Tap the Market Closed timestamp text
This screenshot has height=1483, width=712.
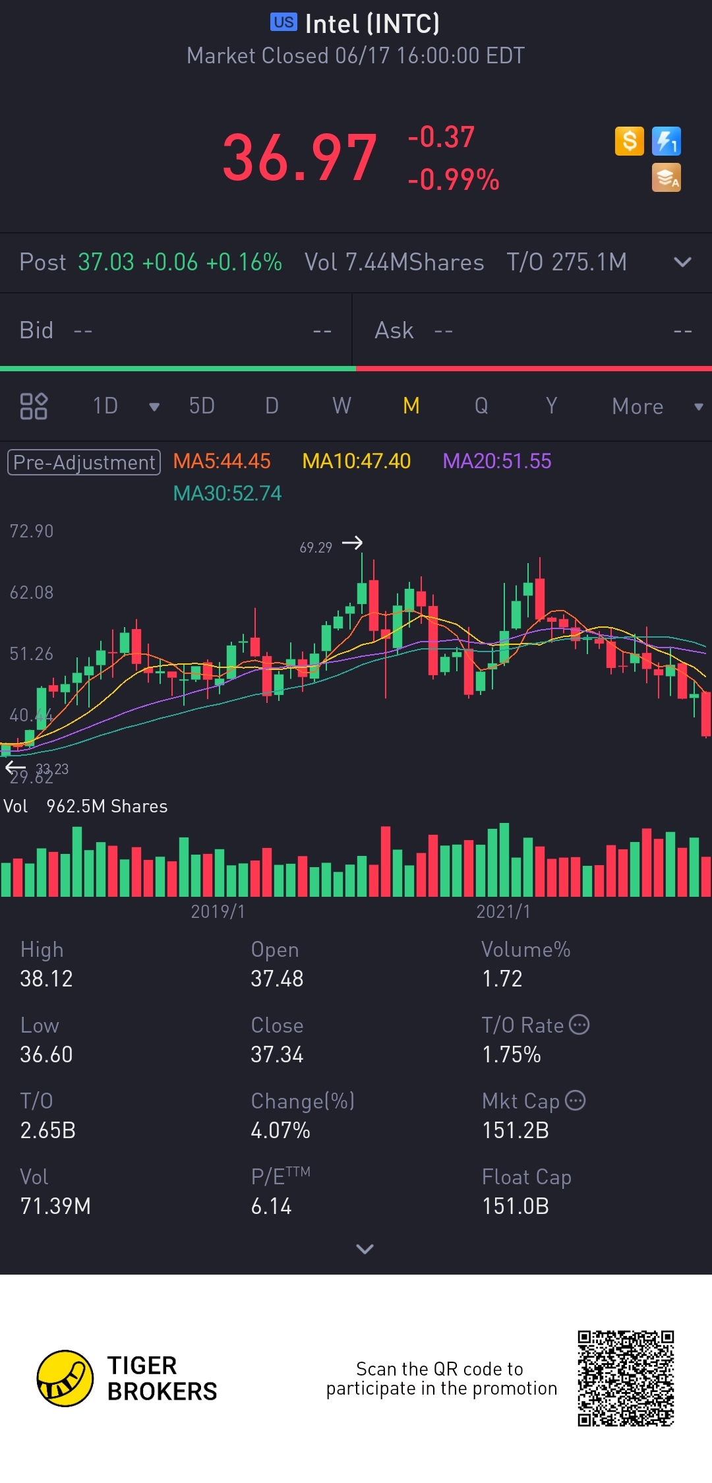(356, 55)
